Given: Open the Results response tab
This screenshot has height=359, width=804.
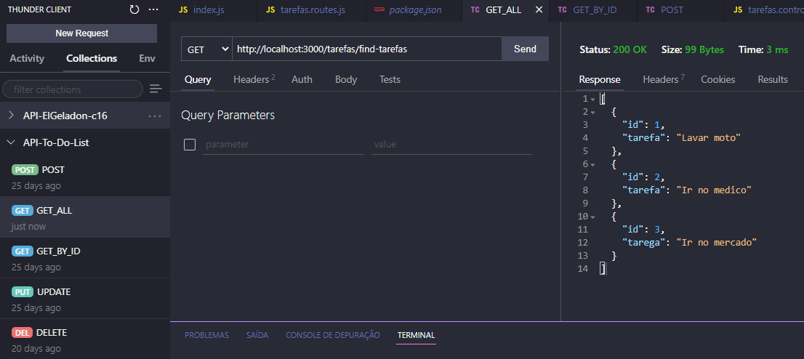Looking at the screenshot, I should coord(773,79).
